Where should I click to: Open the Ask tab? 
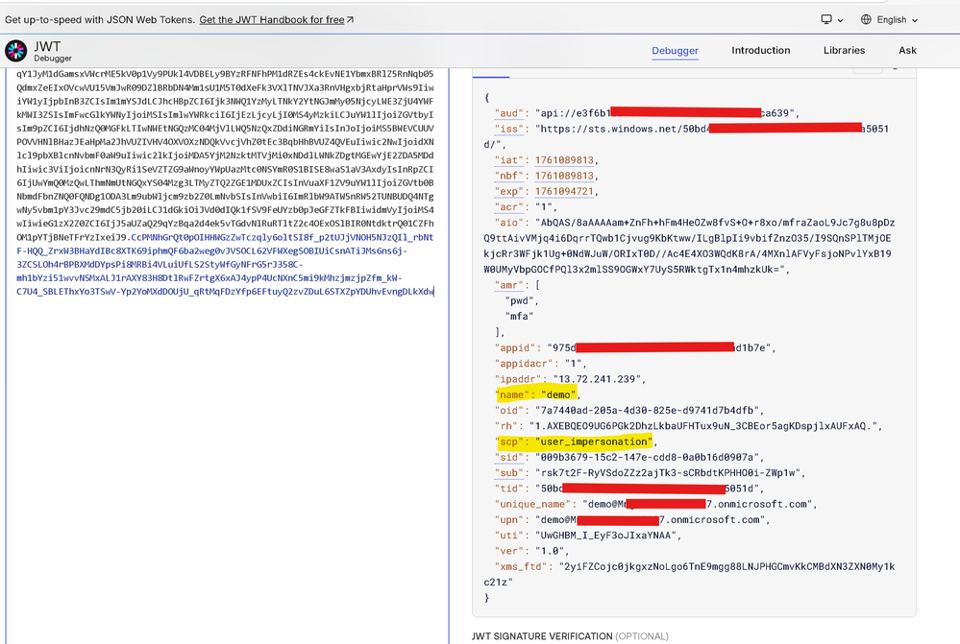coord(907,50)
